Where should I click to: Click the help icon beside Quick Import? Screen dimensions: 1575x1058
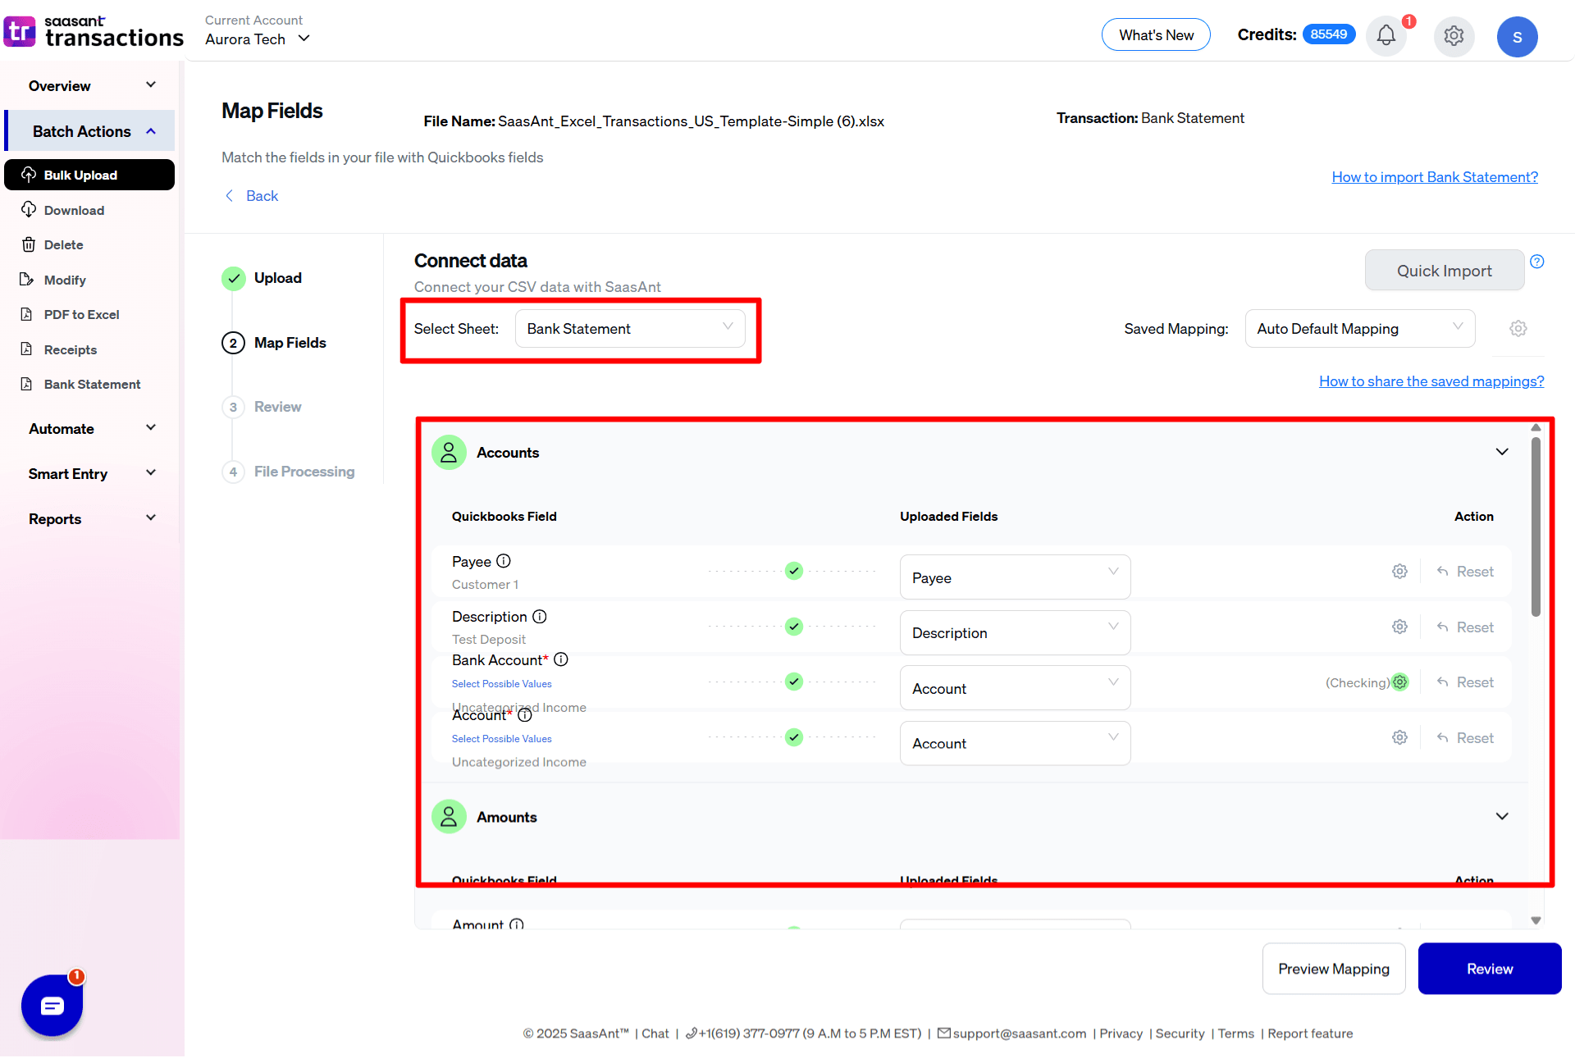[x=1537, y=262]
